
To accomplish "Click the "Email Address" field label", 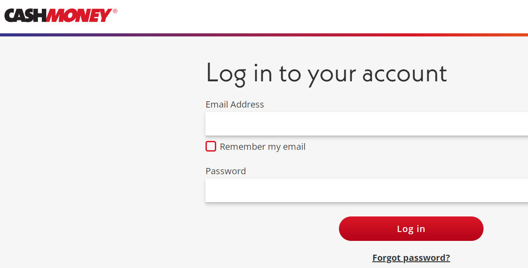I will [x=234, y=104].
